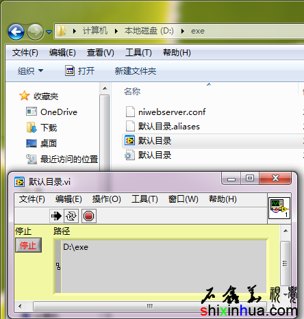The width and height of the screenshot is (304, 319).
Task: Open the 操作(O) menu in LabVIEW
Action: pyautogui.click(x=107, y=199)
